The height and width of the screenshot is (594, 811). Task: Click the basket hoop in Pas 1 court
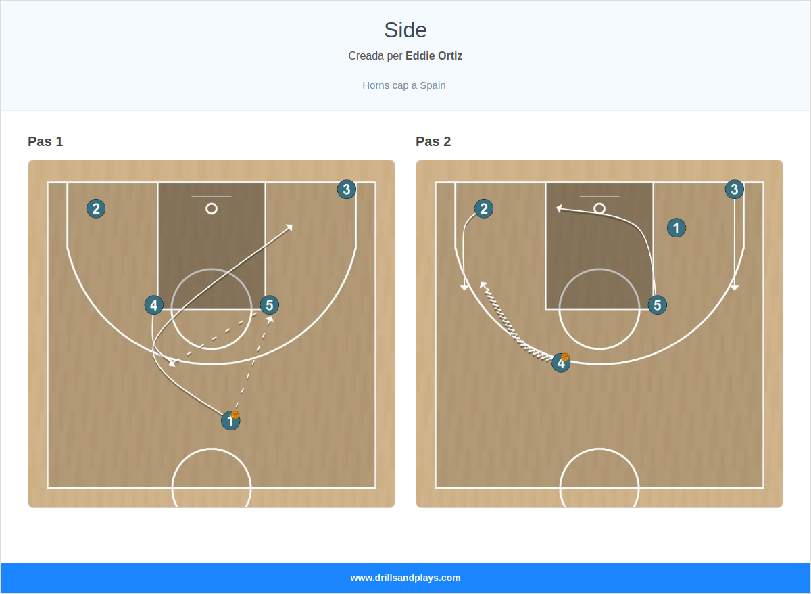tap(212, 208)
